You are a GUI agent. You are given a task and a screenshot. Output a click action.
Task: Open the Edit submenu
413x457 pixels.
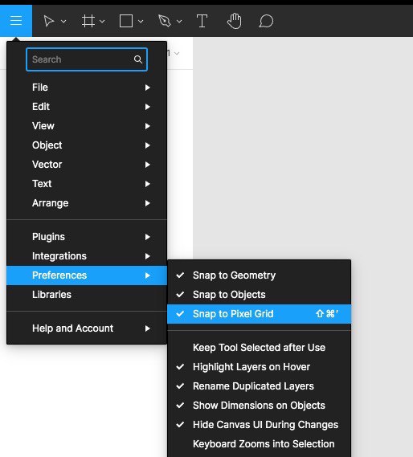(x=87, y=107)
